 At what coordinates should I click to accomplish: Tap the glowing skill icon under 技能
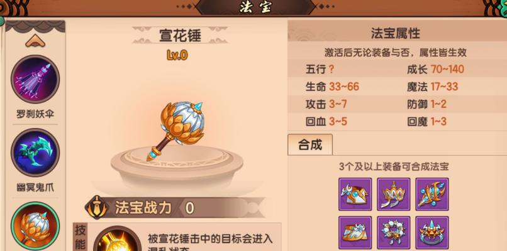117,239
